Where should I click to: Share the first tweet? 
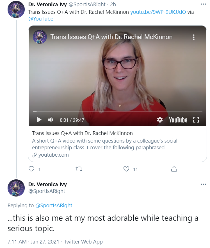tap(174, 169)
